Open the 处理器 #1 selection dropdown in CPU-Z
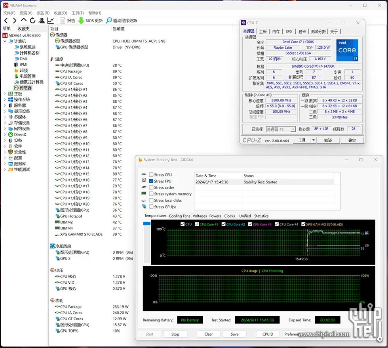388x348 pixels. [293, 129]
